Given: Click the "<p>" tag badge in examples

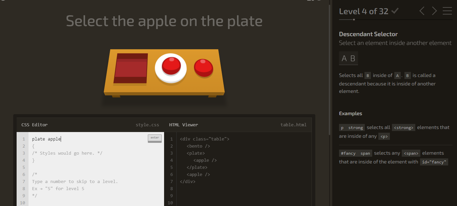Looking at the screenshot, I should [384, 136].
